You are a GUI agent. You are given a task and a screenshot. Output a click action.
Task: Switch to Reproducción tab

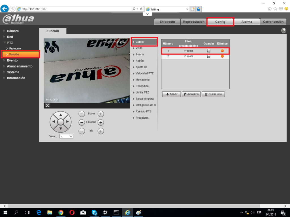click(194, 21)
